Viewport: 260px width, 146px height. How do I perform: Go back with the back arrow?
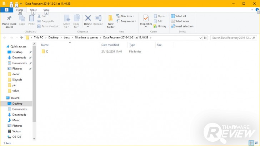point(5,38)
